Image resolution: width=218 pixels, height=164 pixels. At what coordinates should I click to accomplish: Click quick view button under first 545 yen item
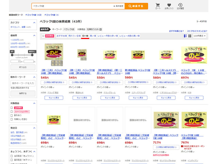tap(54, 98)
